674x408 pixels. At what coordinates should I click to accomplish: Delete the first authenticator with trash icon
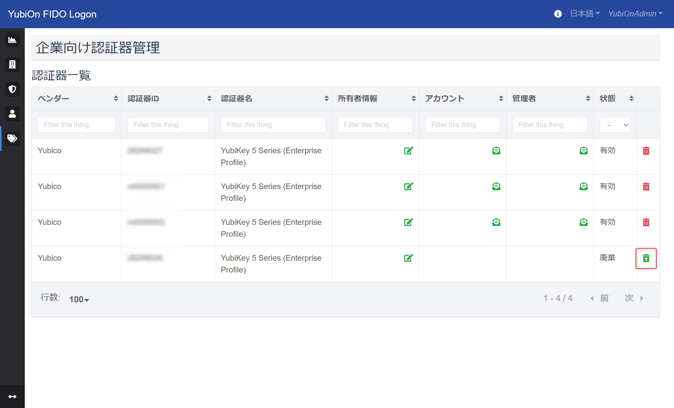click(x=646, y=151)
